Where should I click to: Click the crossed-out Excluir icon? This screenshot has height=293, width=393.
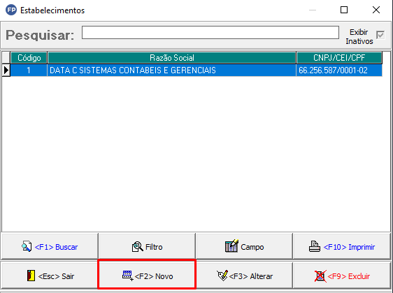point(320,276)
